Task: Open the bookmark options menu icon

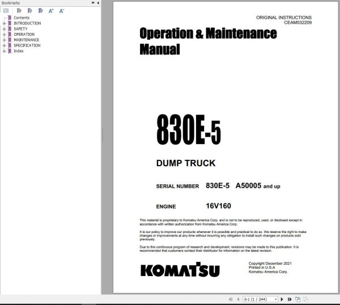Action: tap(6, 11)
